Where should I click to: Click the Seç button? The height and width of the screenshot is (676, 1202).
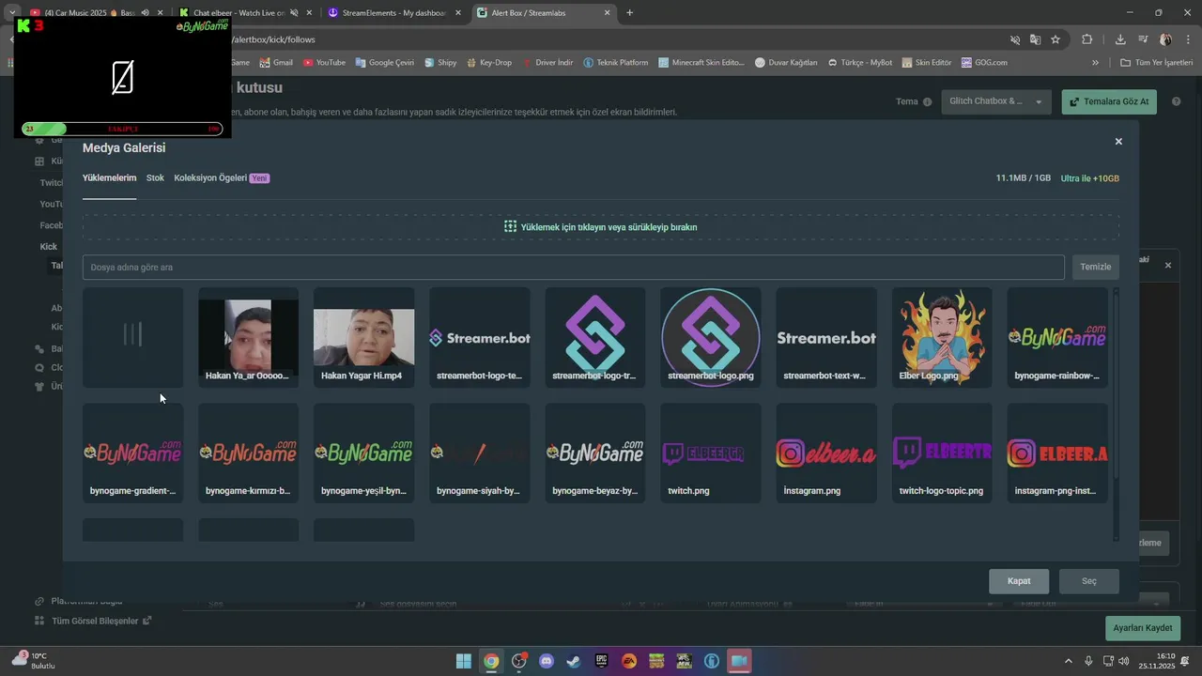tap(1088, 581)
